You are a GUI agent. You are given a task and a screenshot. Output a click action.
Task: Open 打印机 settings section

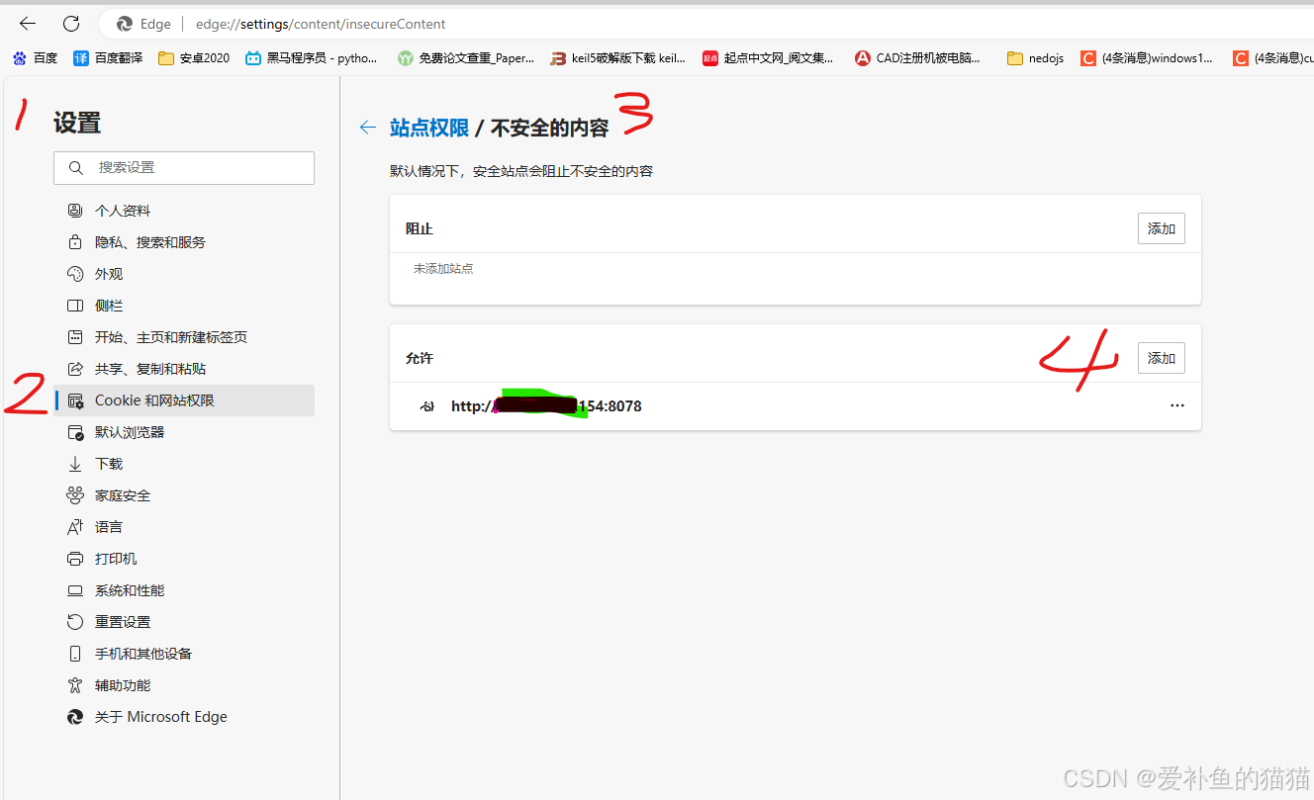[184, 559]
